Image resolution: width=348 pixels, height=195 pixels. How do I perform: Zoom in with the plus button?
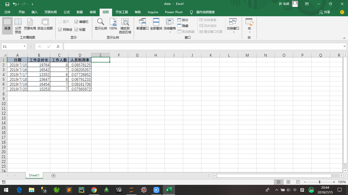(x=334, y=182)
